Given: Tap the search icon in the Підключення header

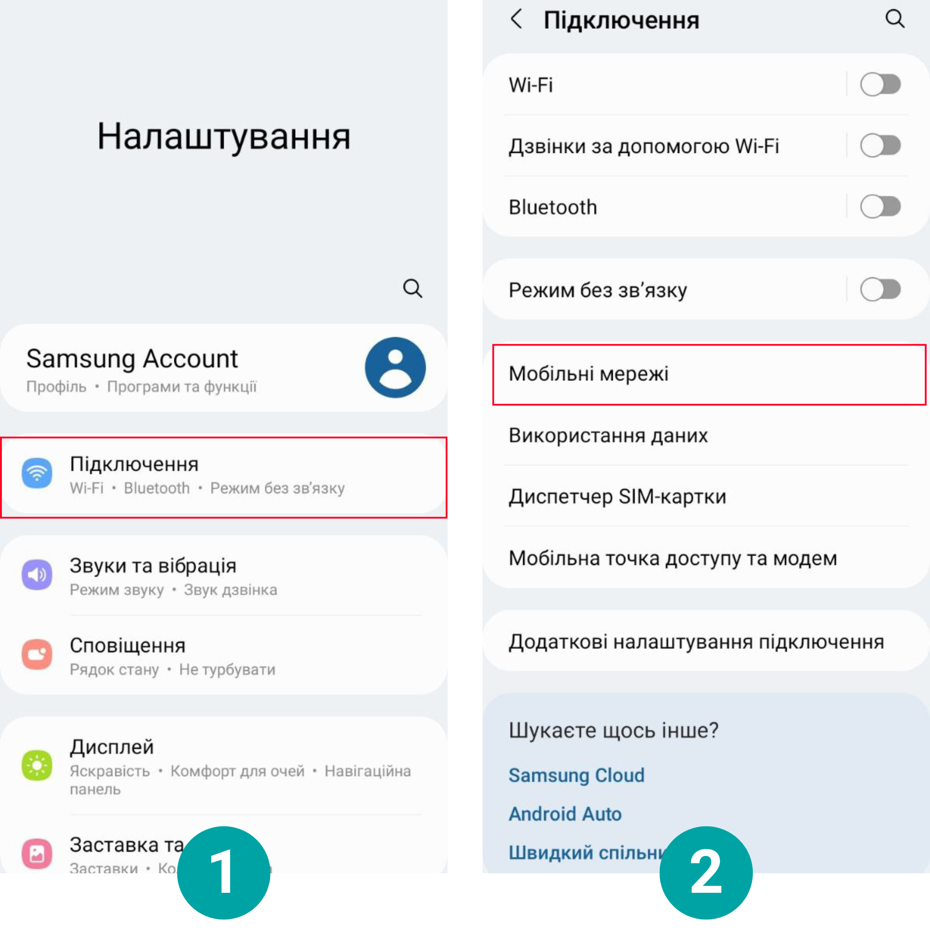Looking at the screenshot, I should click(895, 19).
